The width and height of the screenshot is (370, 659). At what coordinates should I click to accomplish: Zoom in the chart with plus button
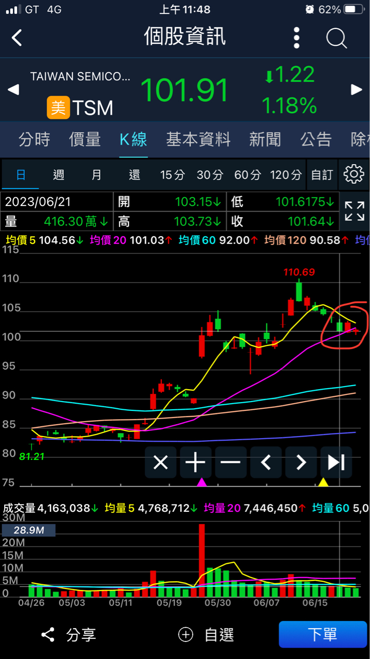coord(196,462)
